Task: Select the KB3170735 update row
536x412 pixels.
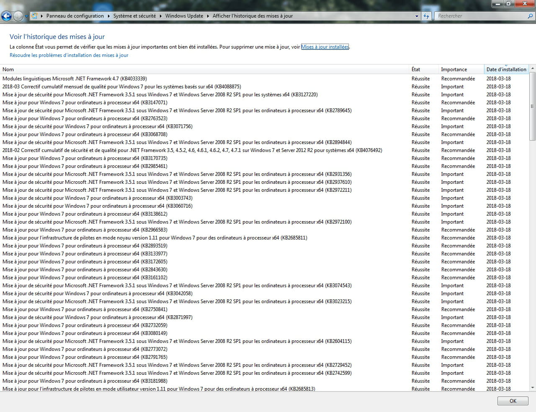Action: [x=265, y=158]
